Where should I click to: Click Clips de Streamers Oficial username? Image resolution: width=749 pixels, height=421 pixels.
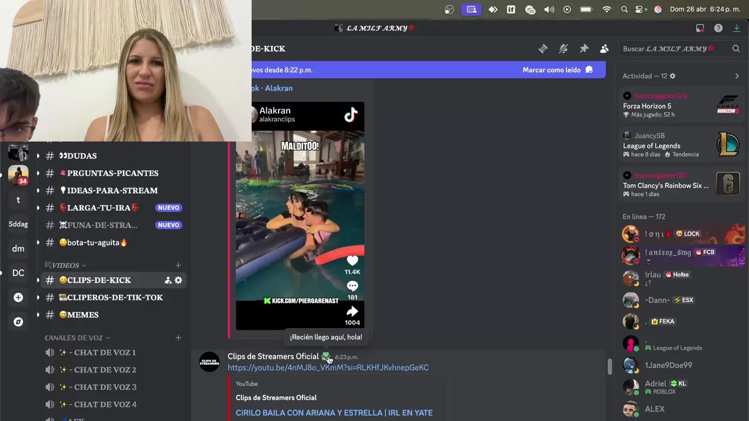coord(273,357)
